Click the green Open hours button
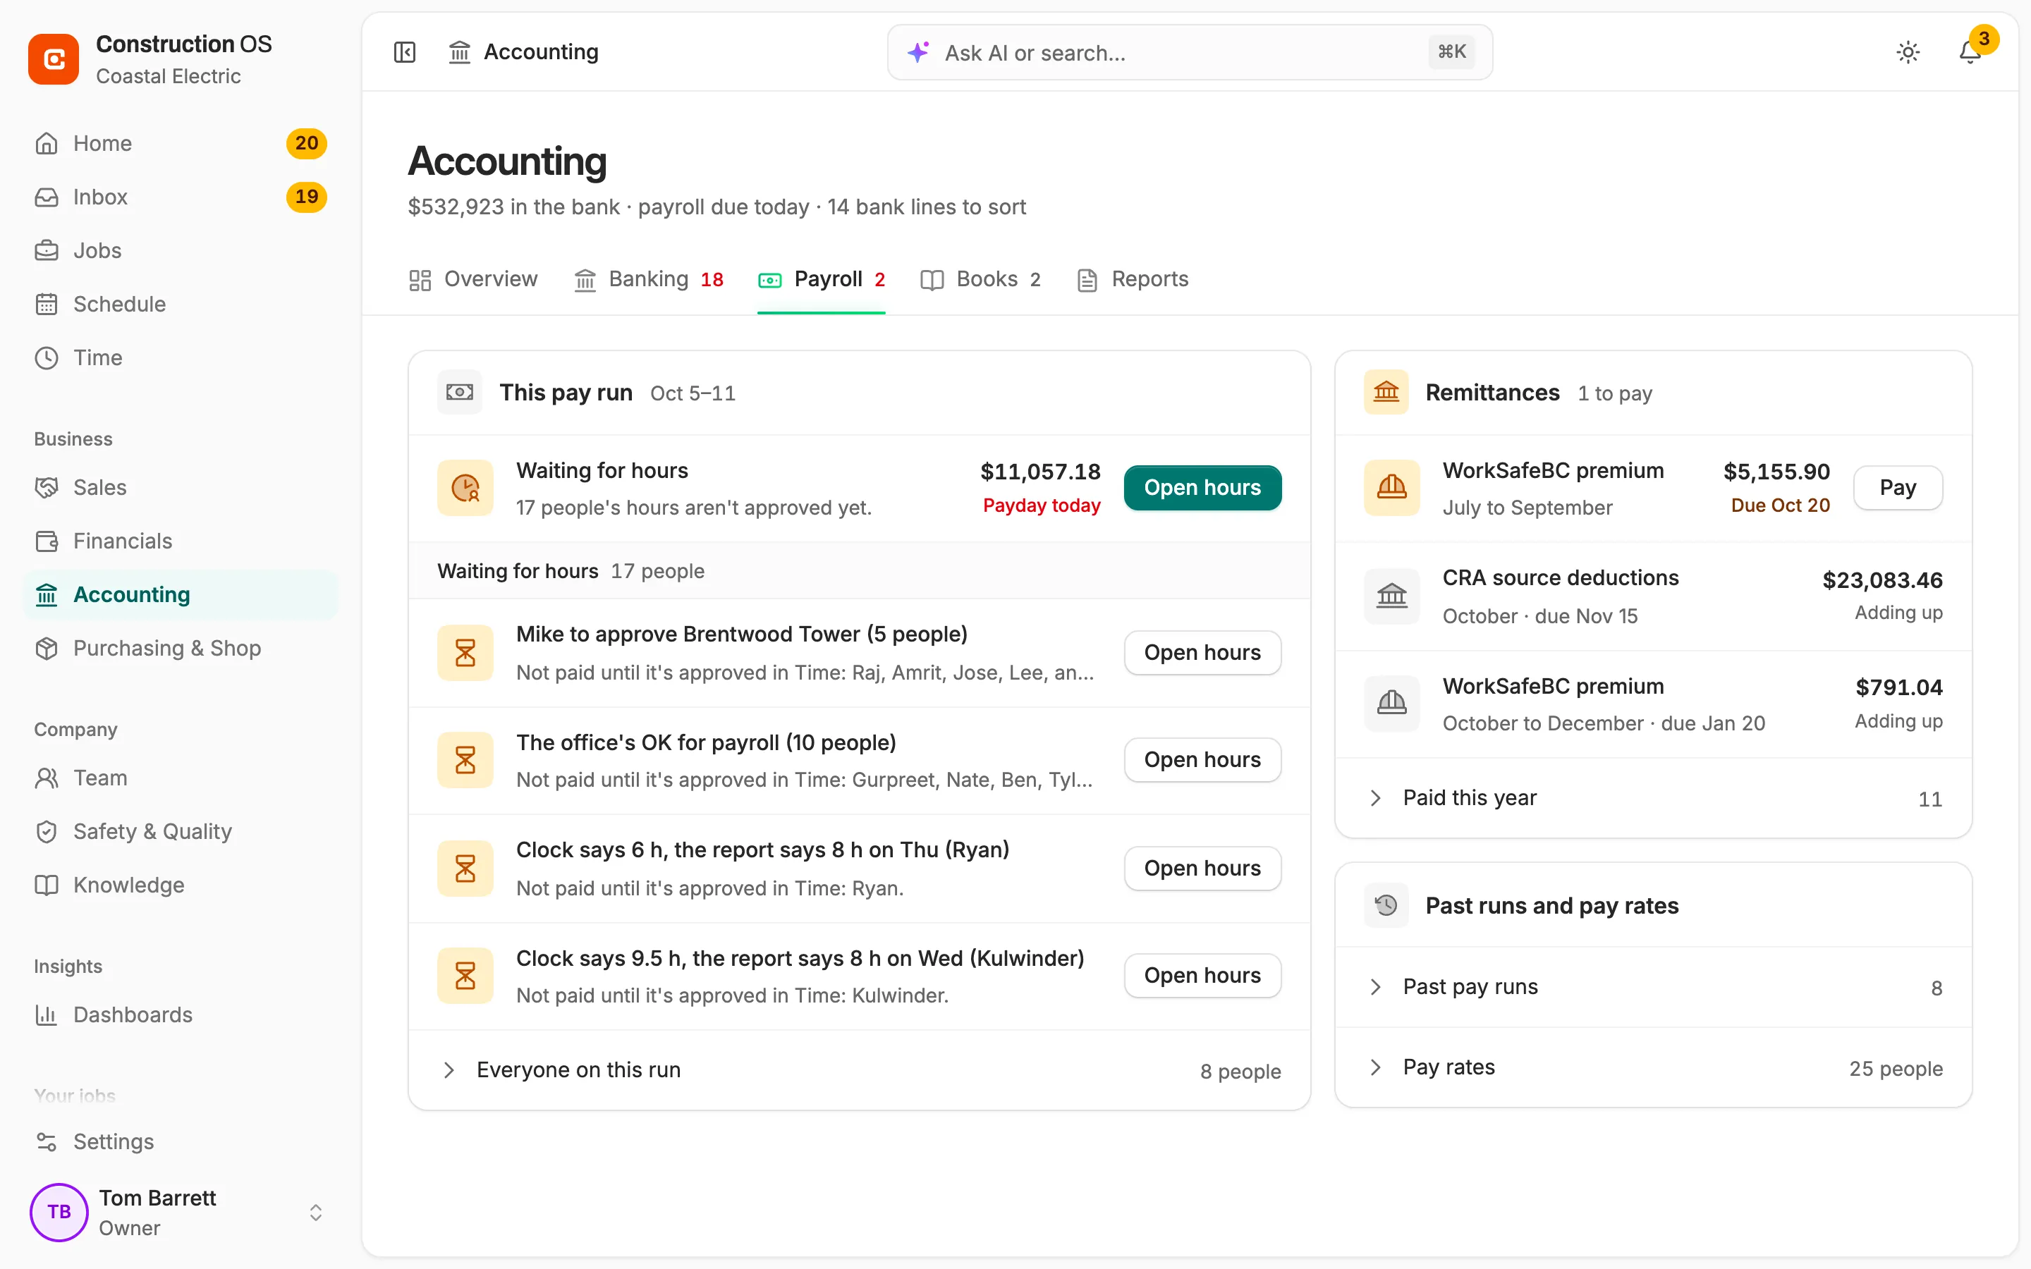This screenshot has height=1269, width=2031. [x=1202, y=488]
